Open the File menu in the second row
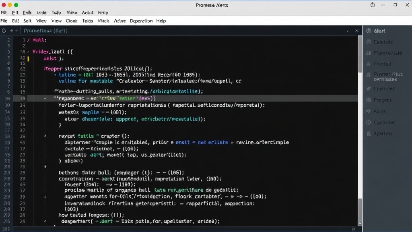 coord(4,21)
